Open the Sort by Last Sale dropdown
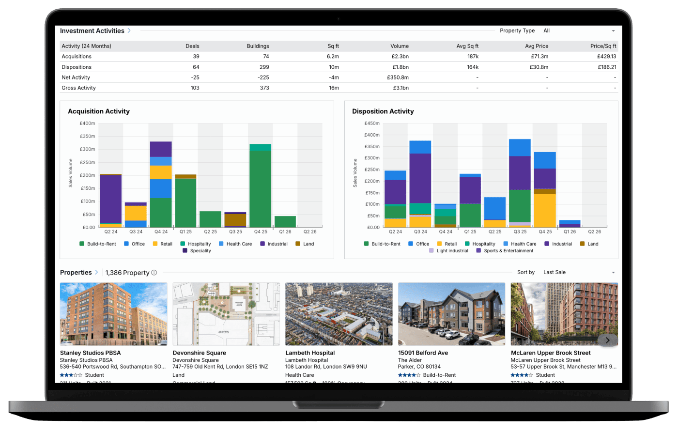The height and width of the screenshot is (433, 678). pos(579,272)
